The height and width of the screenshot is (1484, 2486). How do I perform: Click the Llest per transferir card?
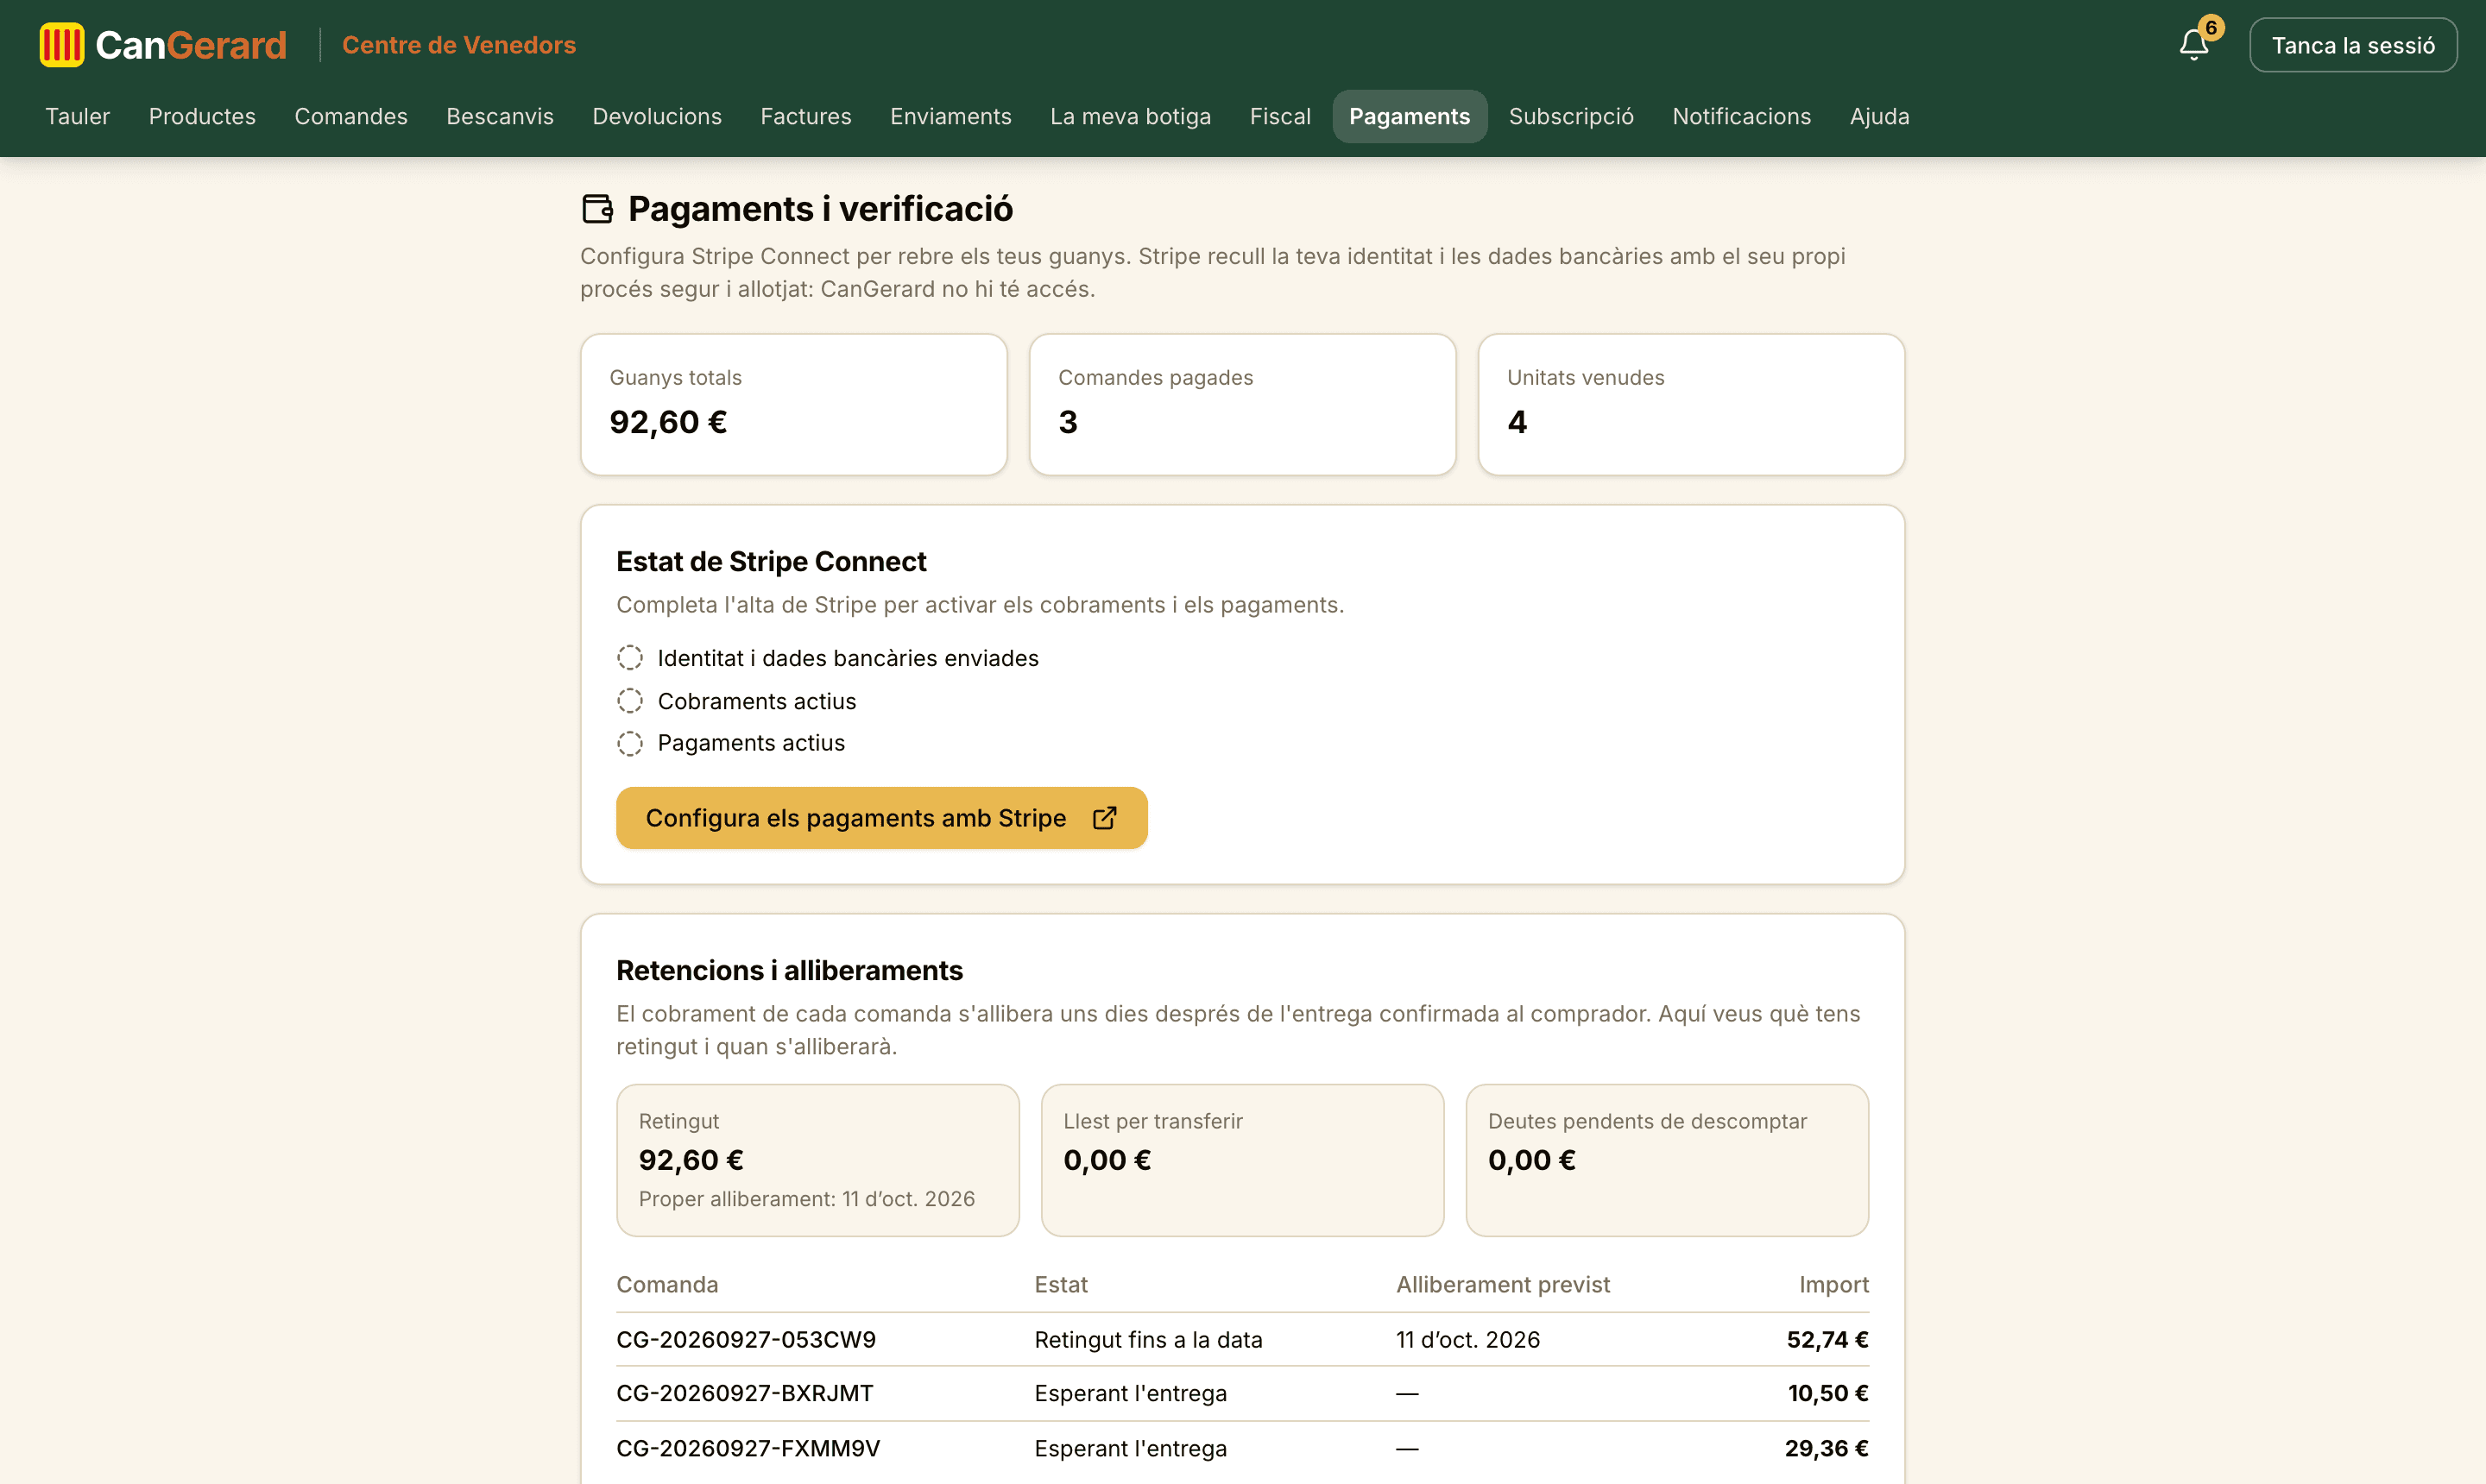[x=1242, y=1160]
